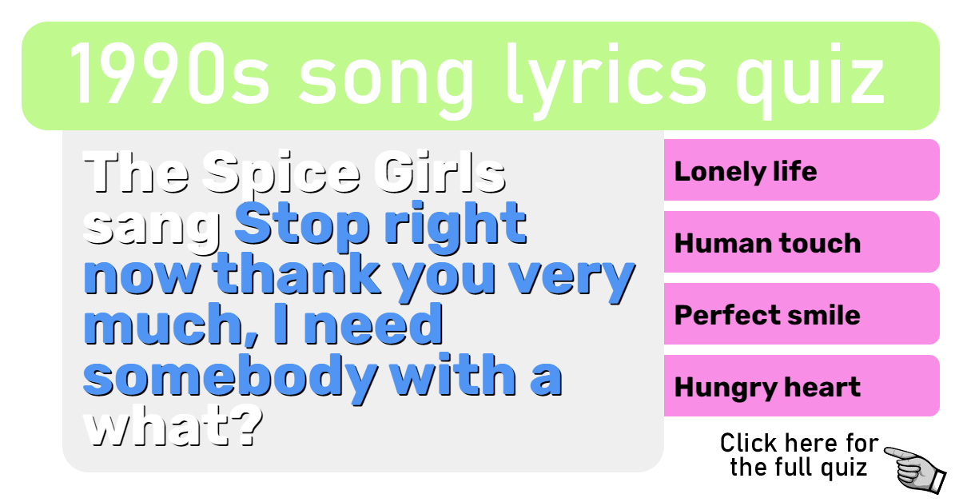Click the pointing hand icon
The image size is (959, 502).
point(916,468)
